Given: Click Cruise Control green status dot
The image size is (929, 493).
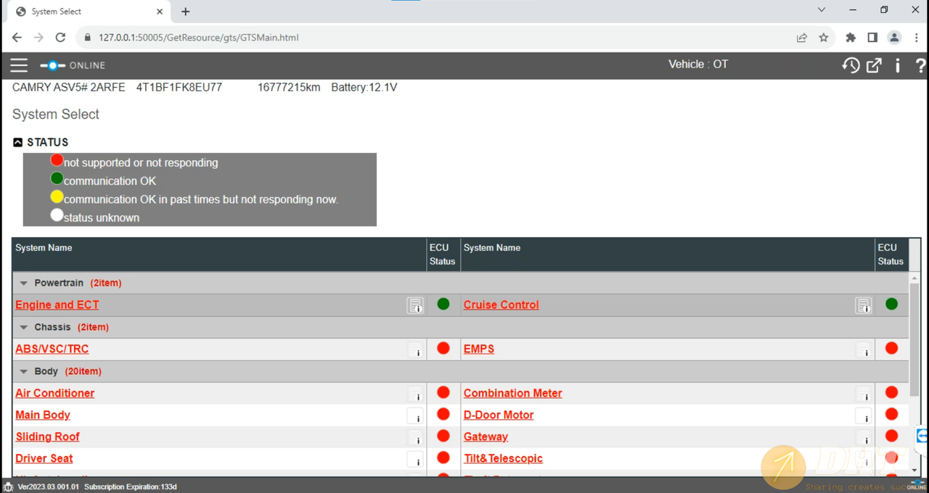Looking at the screenshot, I should tap(892, 304).
